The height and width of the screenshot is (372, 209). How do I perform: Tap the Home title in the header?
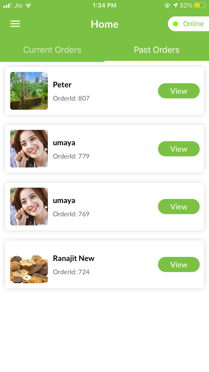(x=105, y=24)
